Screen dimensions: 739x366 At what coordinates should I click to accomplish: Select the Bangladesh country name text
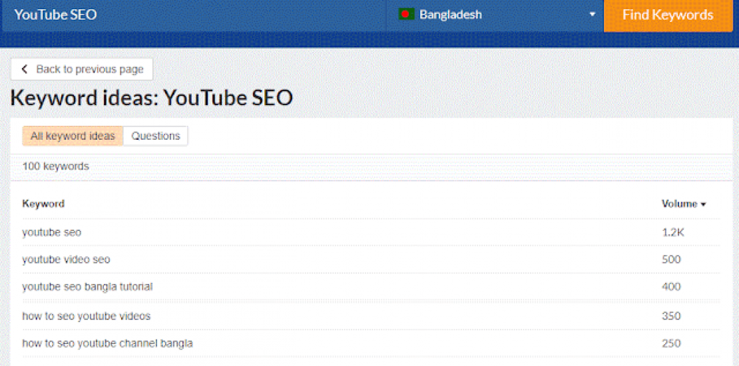click(x=450, y=15)
